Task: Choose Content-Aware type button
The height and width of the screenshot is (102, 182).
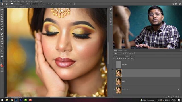Action: click(x=34, y=4)
